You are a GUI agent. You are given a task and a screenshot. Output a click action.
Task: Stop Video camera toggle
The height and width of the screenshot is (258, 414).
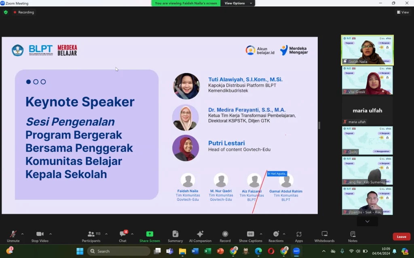[x=40, y=236]
